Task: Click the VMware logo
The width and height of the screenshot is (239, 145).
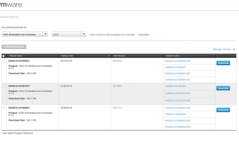Action: click(11, 5)
